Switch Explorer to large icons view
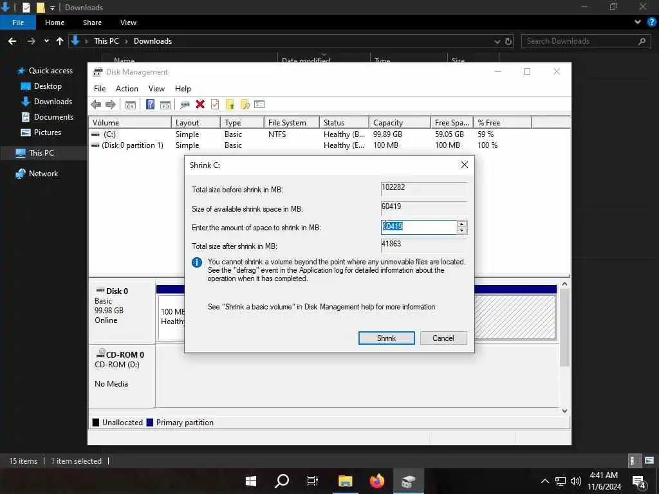659x494 pixels. click(x=649, y=461)
